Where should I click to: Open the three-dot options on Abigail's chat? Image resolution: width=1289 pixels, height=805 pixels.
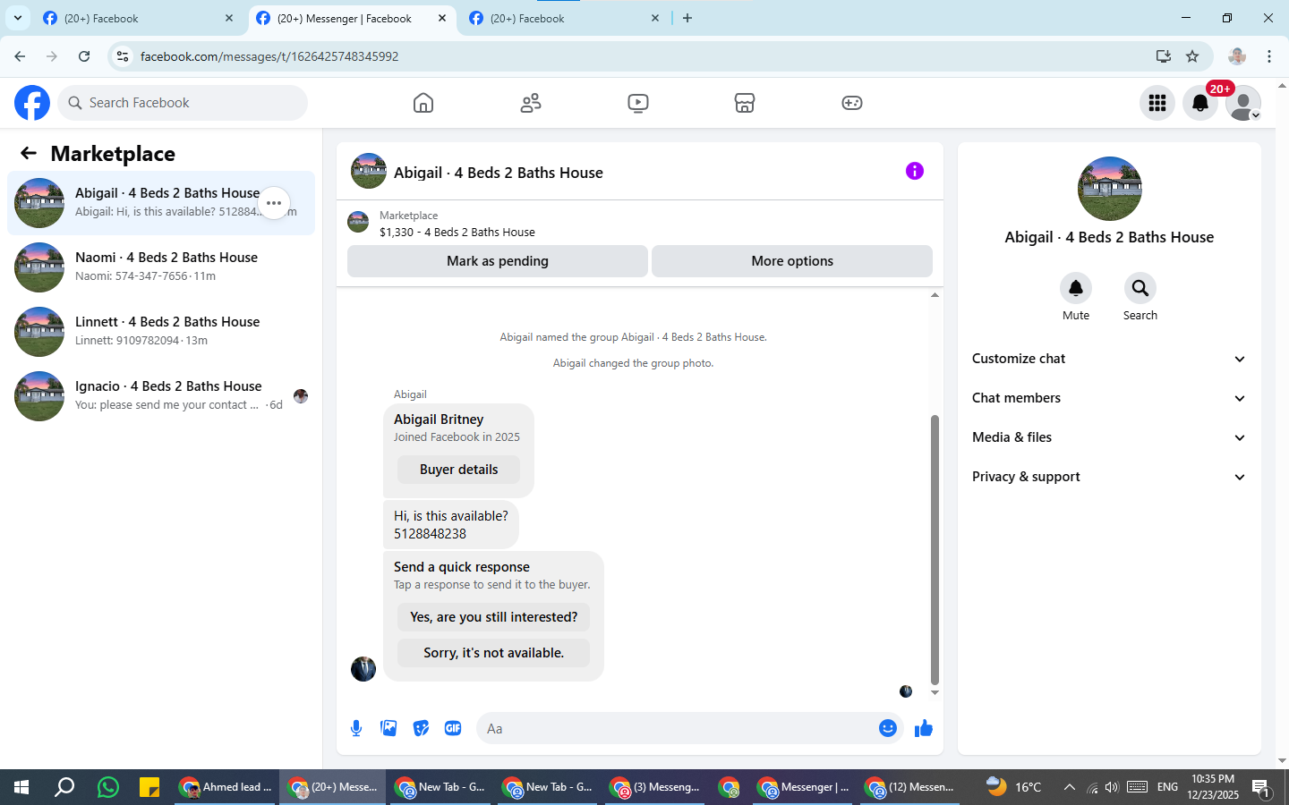point(274,203)
